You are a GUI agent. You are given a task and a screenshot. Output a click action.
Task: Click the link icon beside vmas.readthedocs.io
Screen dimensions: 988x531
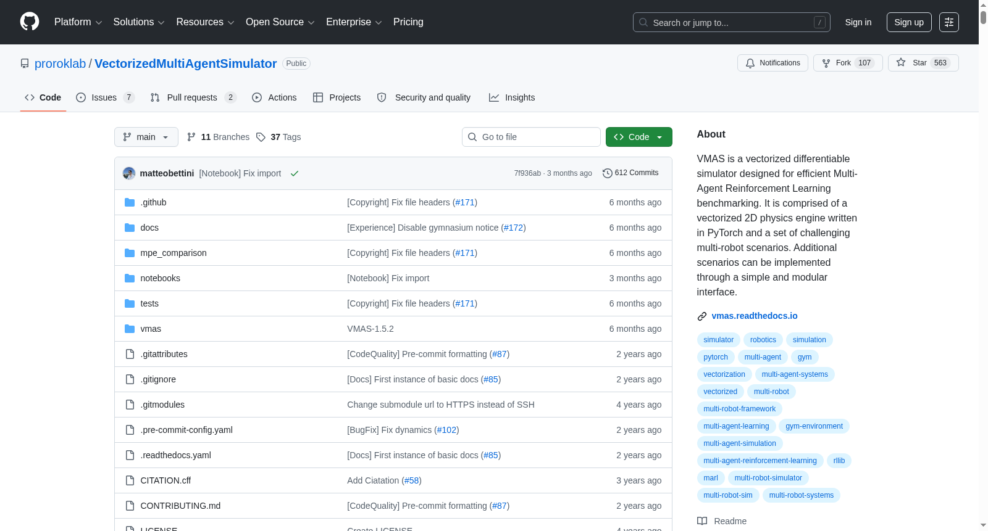click(x=702, y=316)
